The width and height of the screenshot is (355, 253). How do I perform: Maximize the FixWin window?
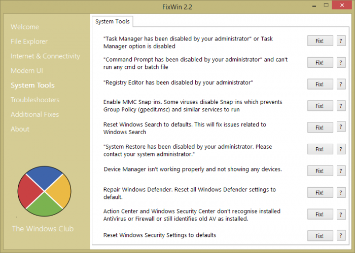click(x=326, y=5)
